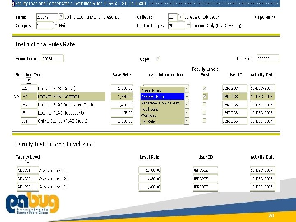Image resolution: width=296 pixels, height=222 pixels.
Task: Click Level Rate field for Advisor Level 1
Action: (150, 171)
